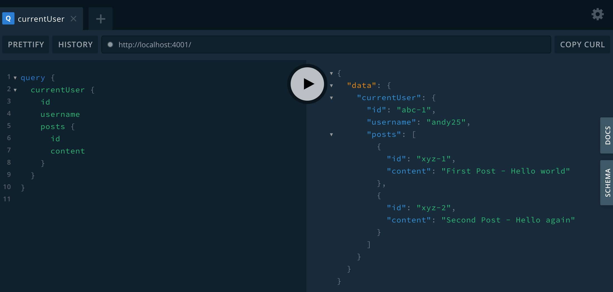The width and height of the screenshot is (613, 292).
Task: Fold the "data" object in response
Action: pyautogui.click(x=331, y=86)
